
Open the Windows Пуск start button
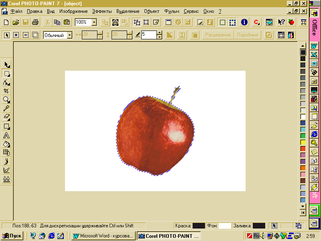click(12, 236)
